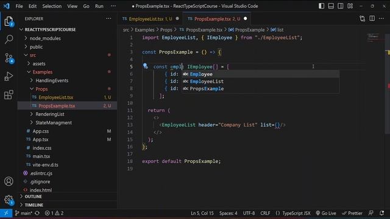Image resolution: width=390 pixels, height=219 pixels.
Task: Switch to EmployeeList.tsx editor tab
Action: pos(151,19)
